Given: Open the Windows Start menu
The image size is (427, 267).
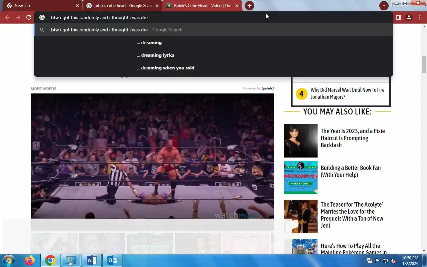Looking at the screenshot, I should (x=9, y=260).
